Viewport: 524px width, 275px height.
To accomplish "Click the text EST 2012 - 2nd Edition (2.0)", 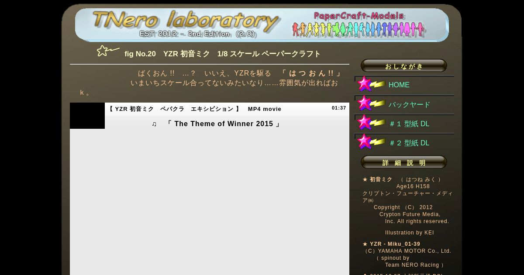I will (x=197, y=34).
